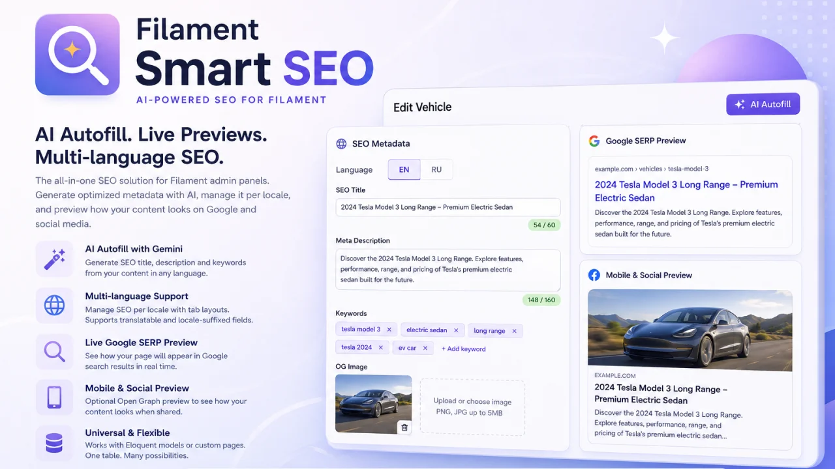Click the Upload or choose image dropzone
This screenshot has width=835, height=469.
pos(472,407)
